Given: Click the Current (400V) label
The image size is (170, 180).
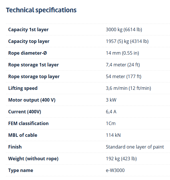Looking at the screenshot, I should 25,112.
